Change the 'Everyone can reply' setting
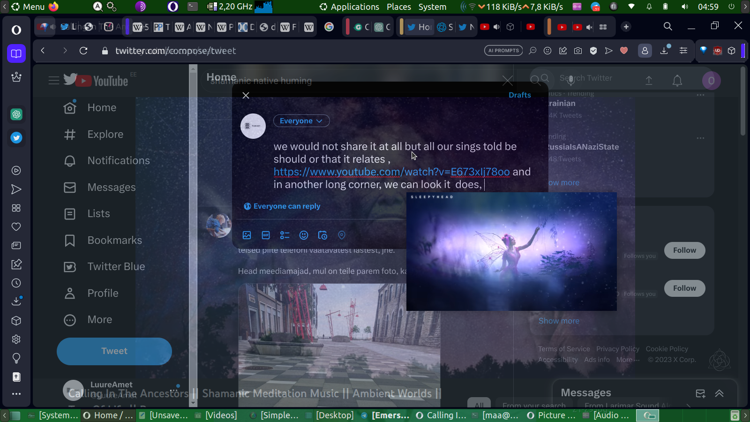Viewport: 750px width, 422px height. coord(282,206)
